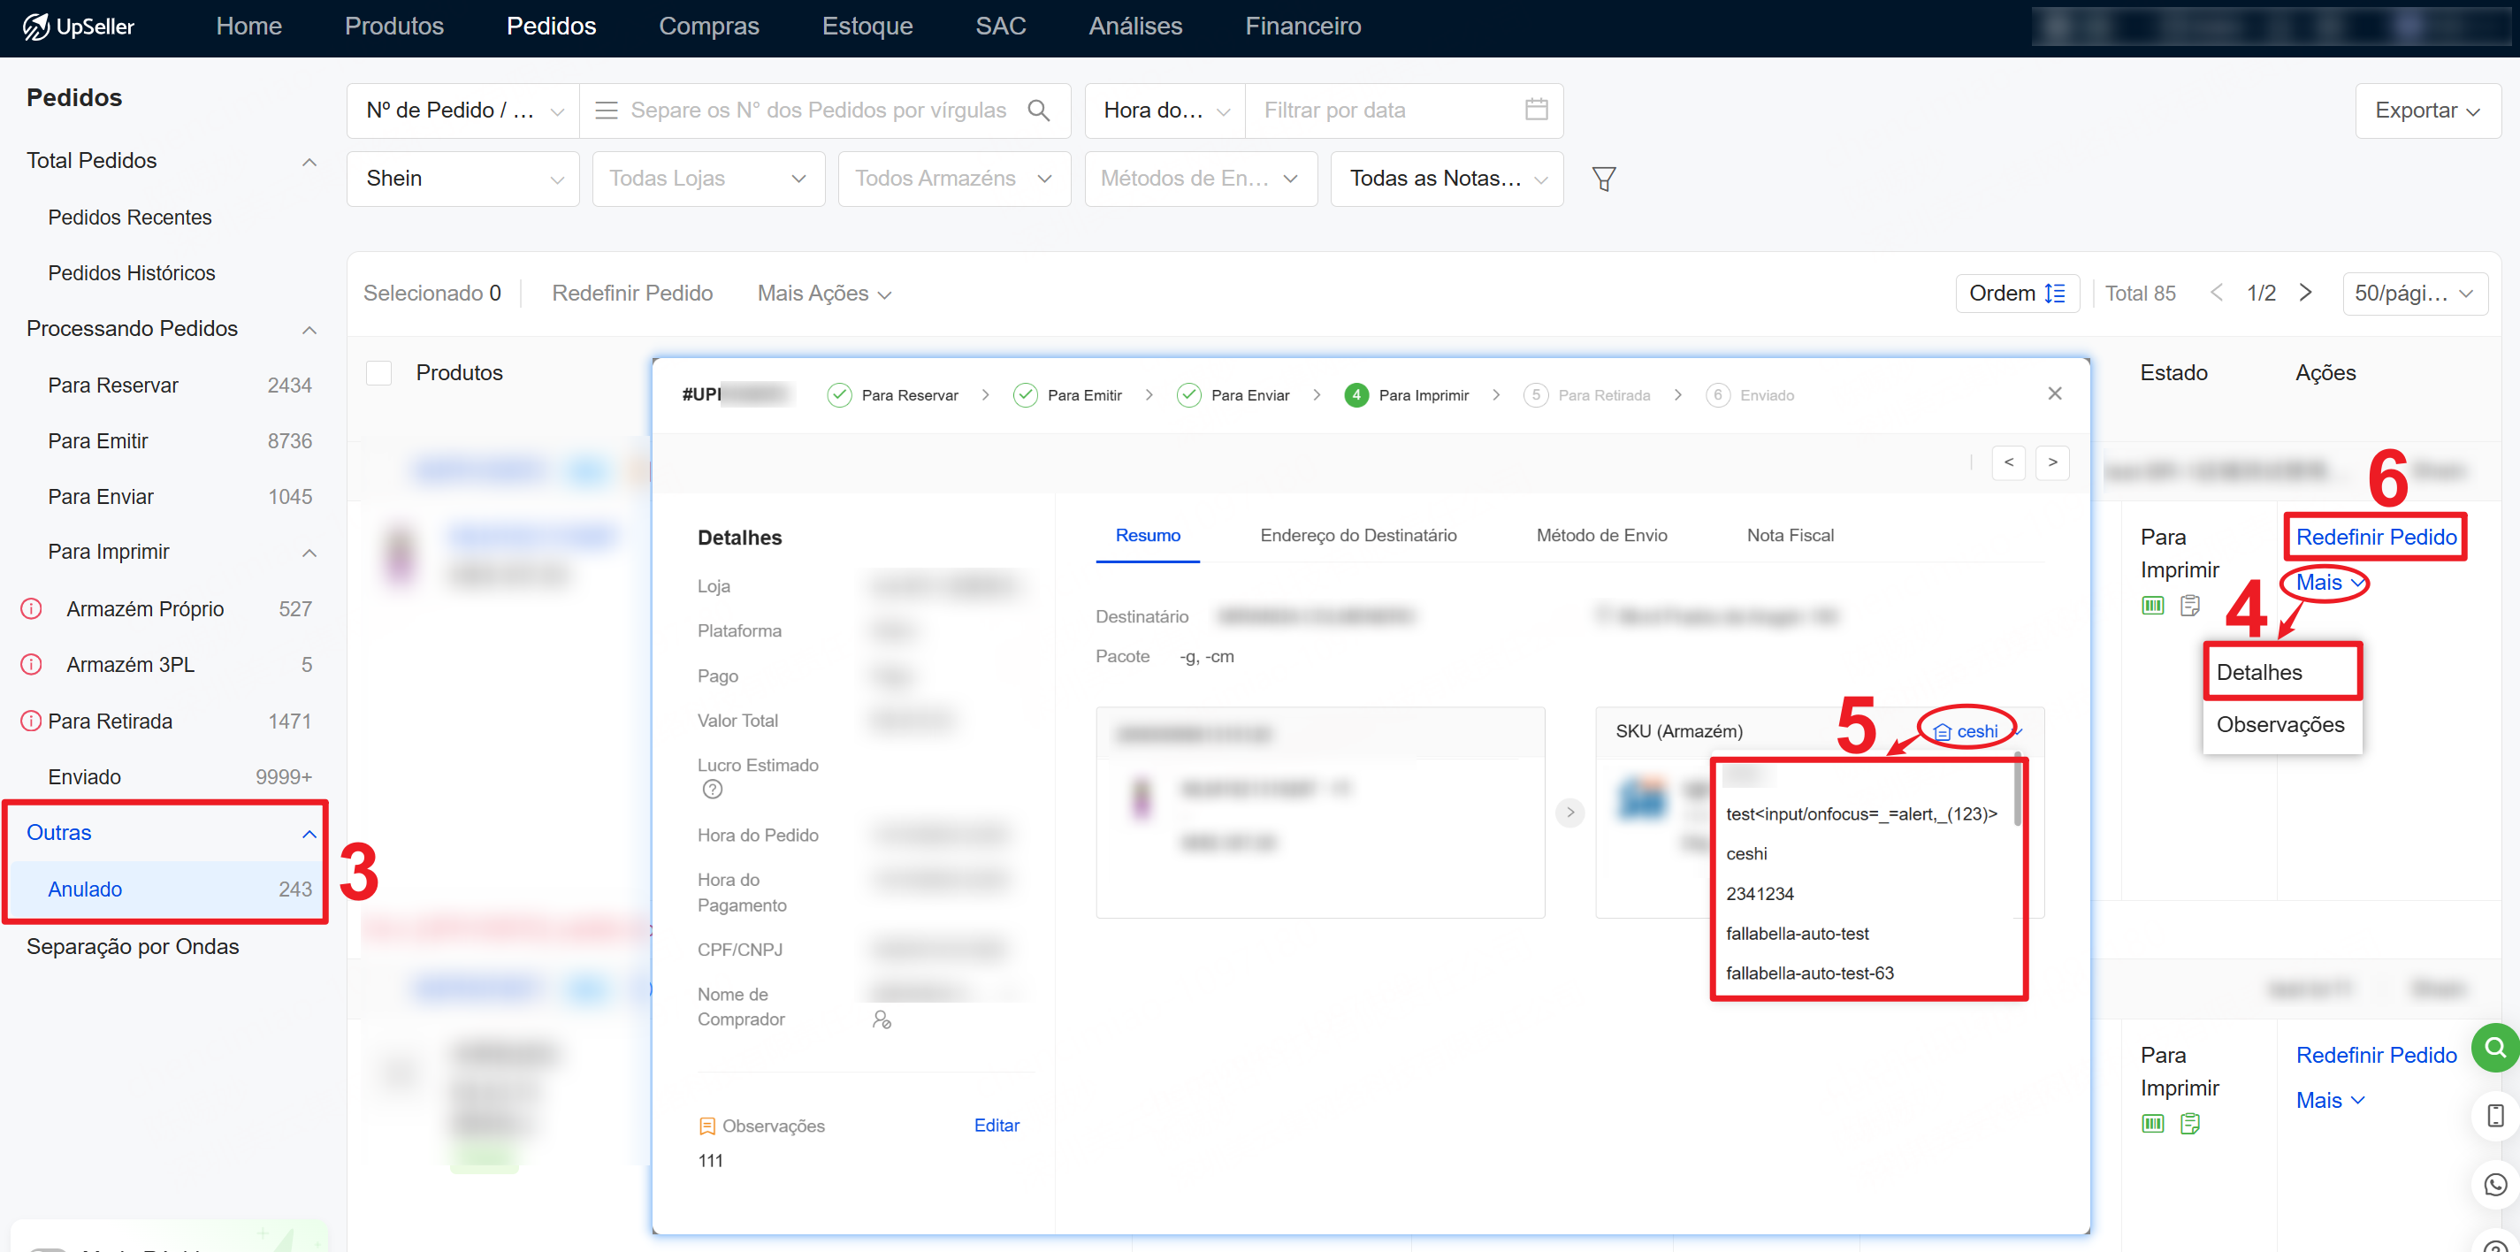The width and height of the screenshot is (2520, 1252).
Task: Click the info icon beside Armazém Próprio
Action: 31,607
